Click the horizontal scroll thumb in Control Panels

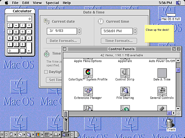(169, 113)
